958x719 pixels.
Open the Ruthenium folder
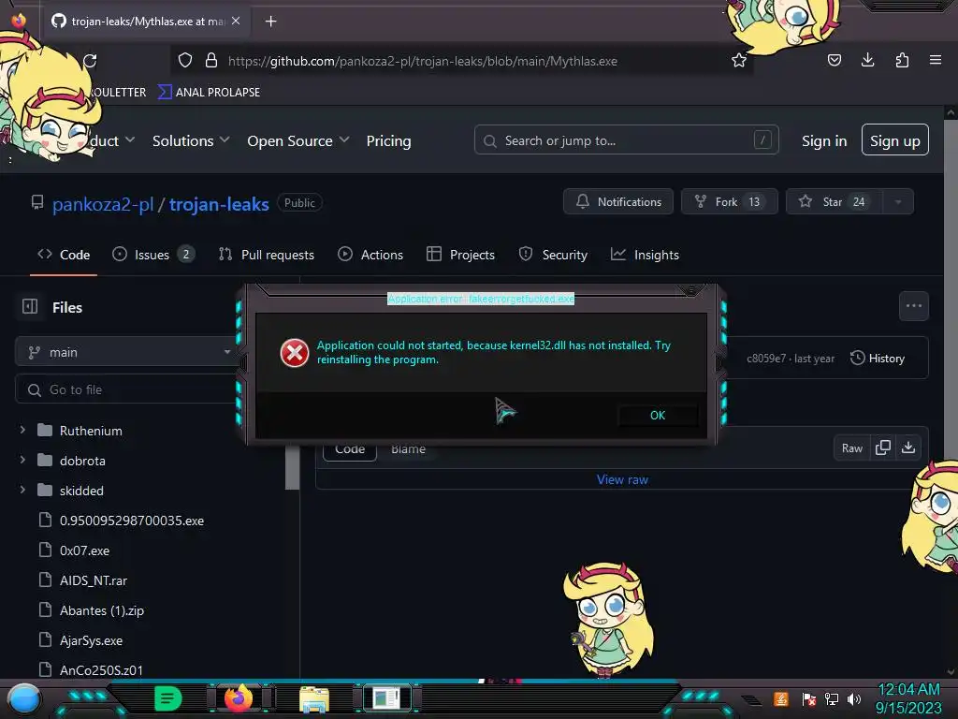click(91, 431)
